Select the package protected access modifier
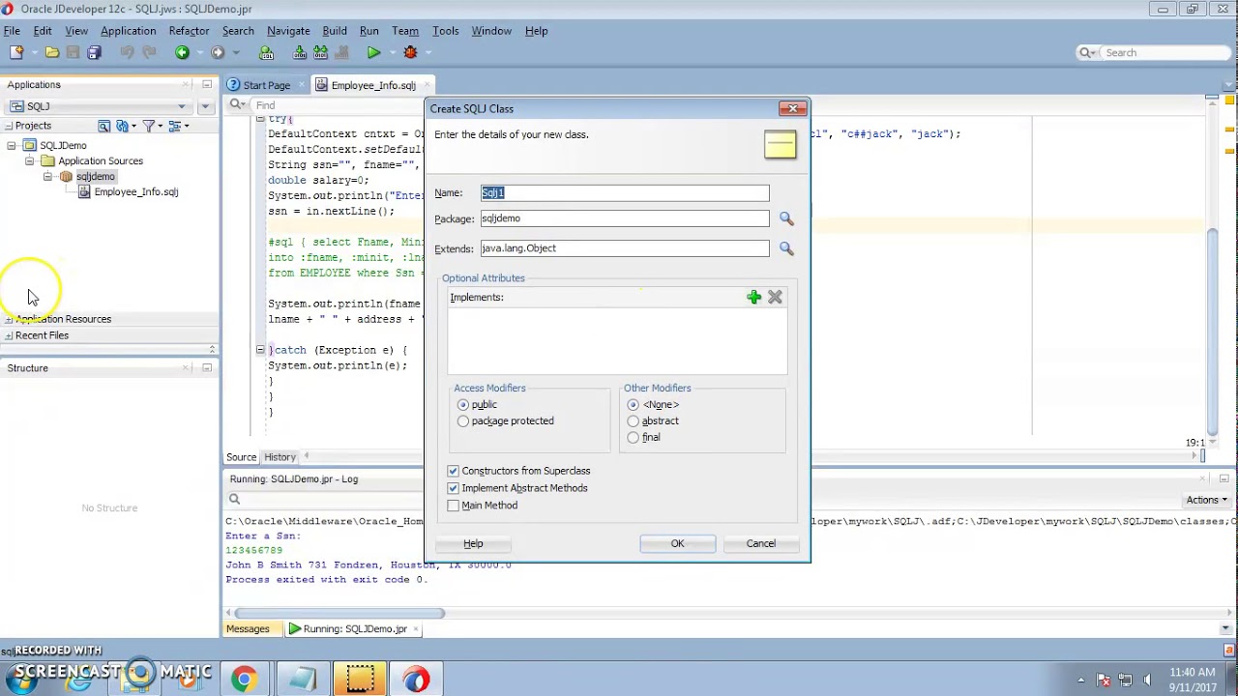 [463, 421]
